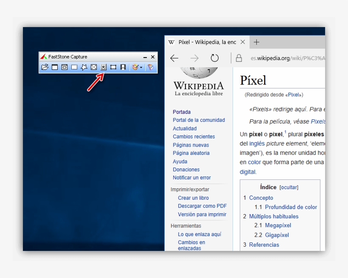The width and height of the screenshot is (348, 278).
Task: Open FastStone output destination palette icon
Action: click(135, 67)
